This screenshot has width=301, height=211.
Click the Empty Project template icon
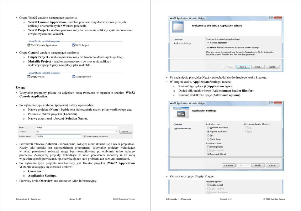(29, 77)
